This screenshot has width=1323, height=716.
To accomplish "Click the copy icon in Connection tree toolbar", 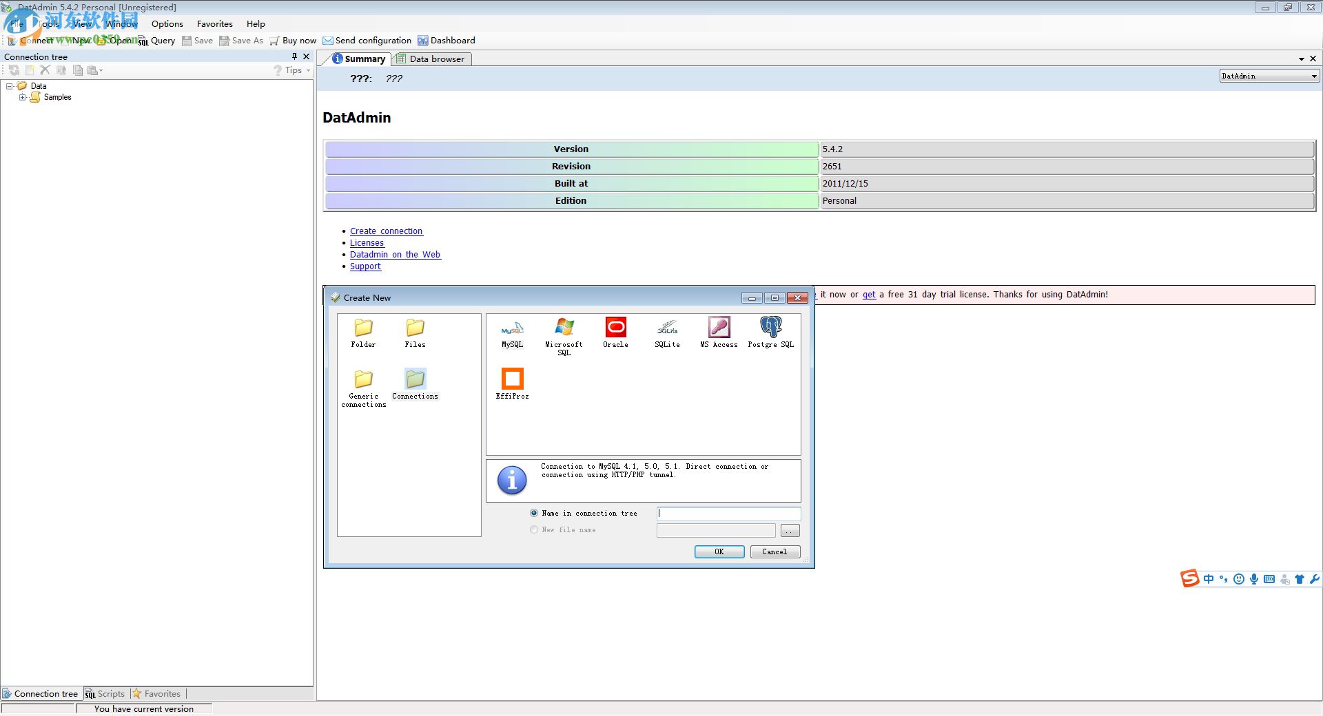I will 77,70.
